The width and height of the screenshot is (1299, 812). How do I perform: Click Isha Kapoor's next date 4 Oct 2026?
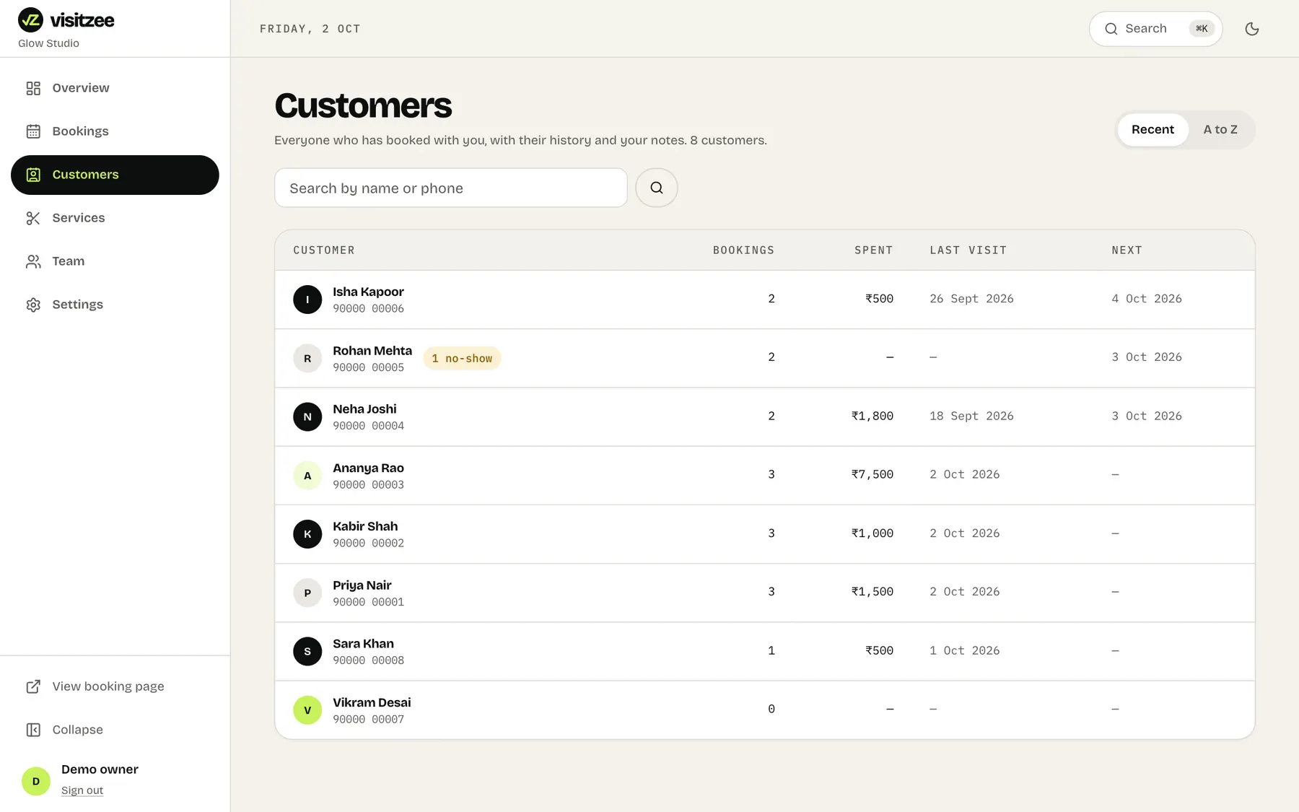1147,299
